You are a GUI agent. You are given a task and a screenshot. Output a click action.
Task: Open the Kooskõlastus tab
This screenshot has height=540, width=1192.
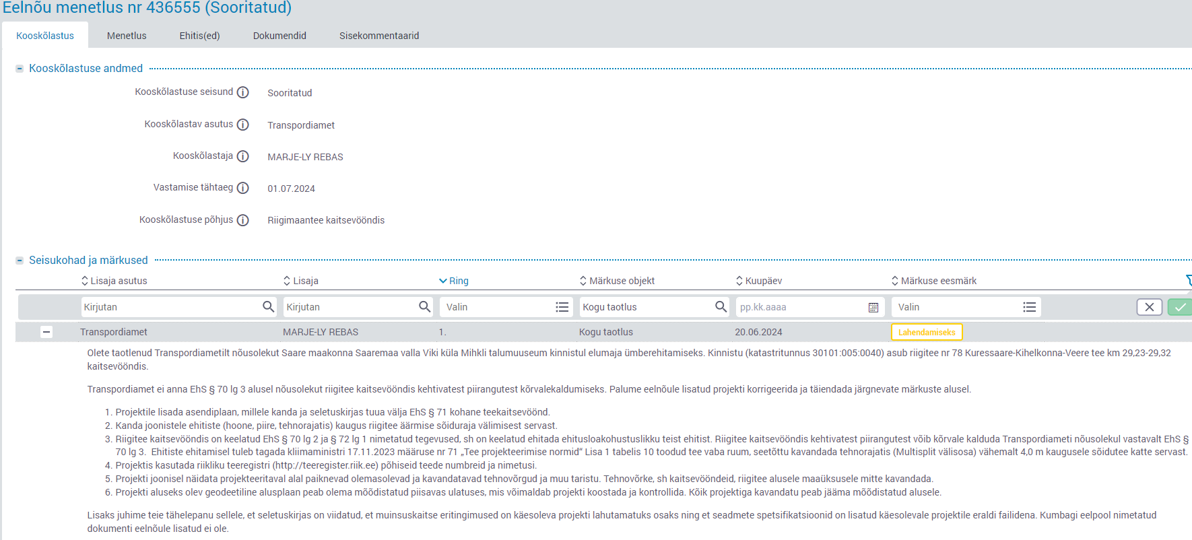pyautogui.click(x=45, y=36)
